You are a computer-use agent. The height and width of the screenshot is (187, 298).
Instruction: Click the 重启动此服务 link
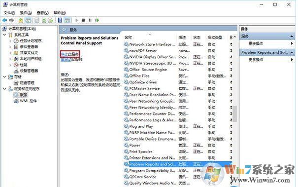[x=71, y=60]
